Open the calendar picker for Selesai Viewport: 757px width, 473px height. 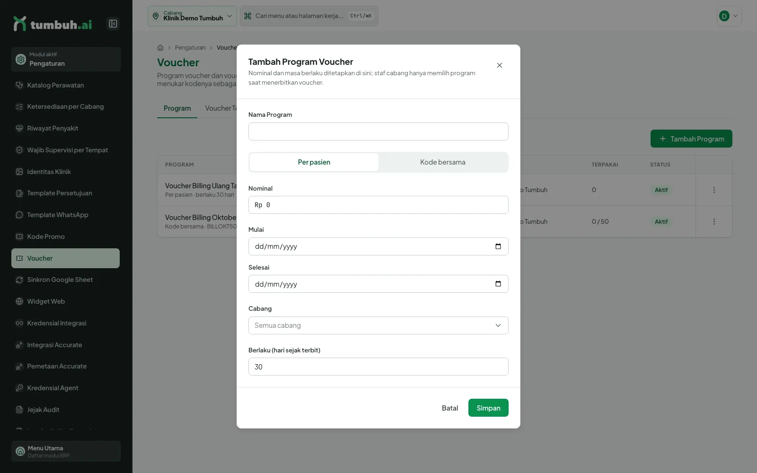(498, 284)
